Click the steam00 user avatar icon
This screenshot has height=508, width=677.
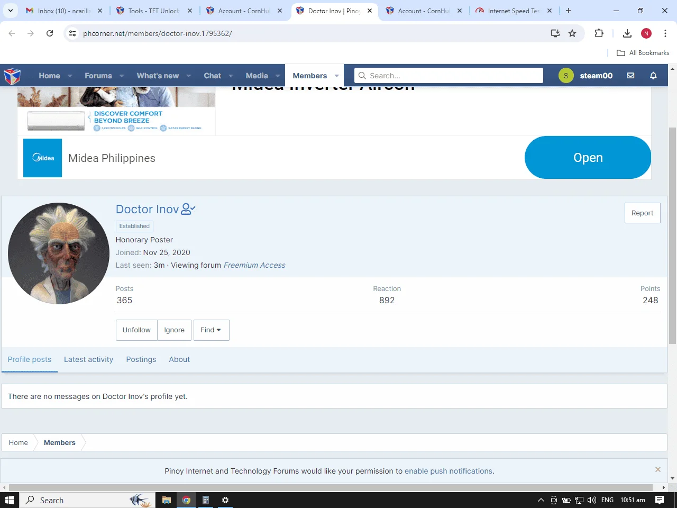[566, 76]
